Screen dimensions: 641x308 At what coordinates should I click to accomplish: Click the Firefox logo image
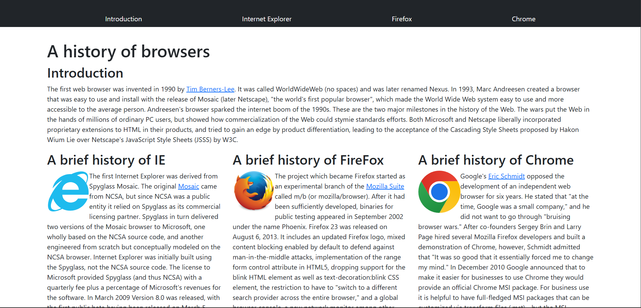click(x=254, y=191)
